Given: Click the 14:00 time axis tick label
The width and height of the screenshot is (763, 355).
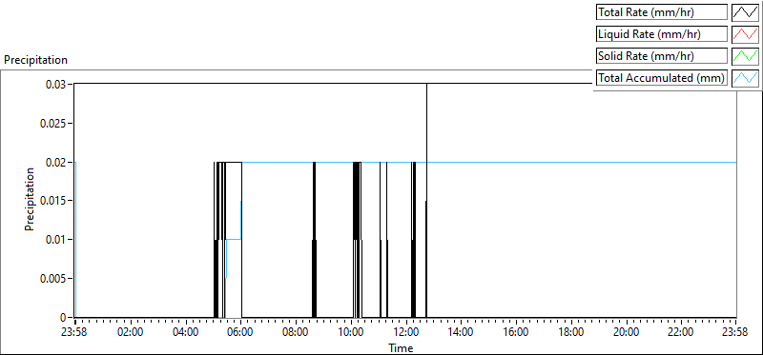Looking at the screenshot, I should click(x=461, y=333).
